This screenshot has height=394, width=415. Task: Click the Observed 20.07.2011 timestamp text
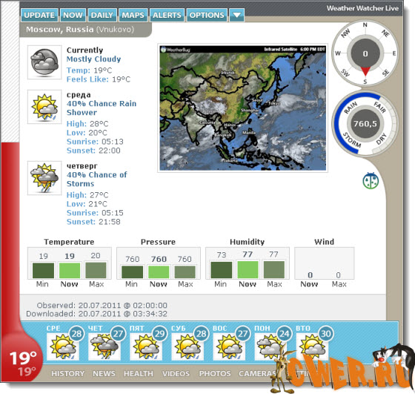point(102,305)
